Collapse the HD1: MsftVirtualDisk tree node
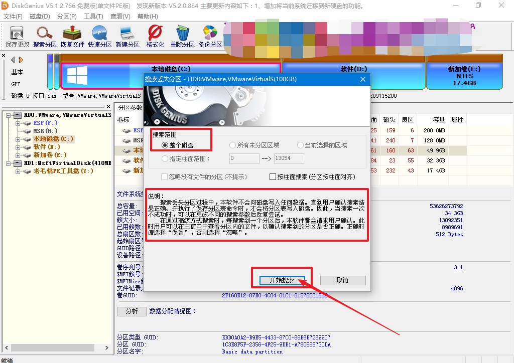514x363 pixels. [x=8, y=163]
